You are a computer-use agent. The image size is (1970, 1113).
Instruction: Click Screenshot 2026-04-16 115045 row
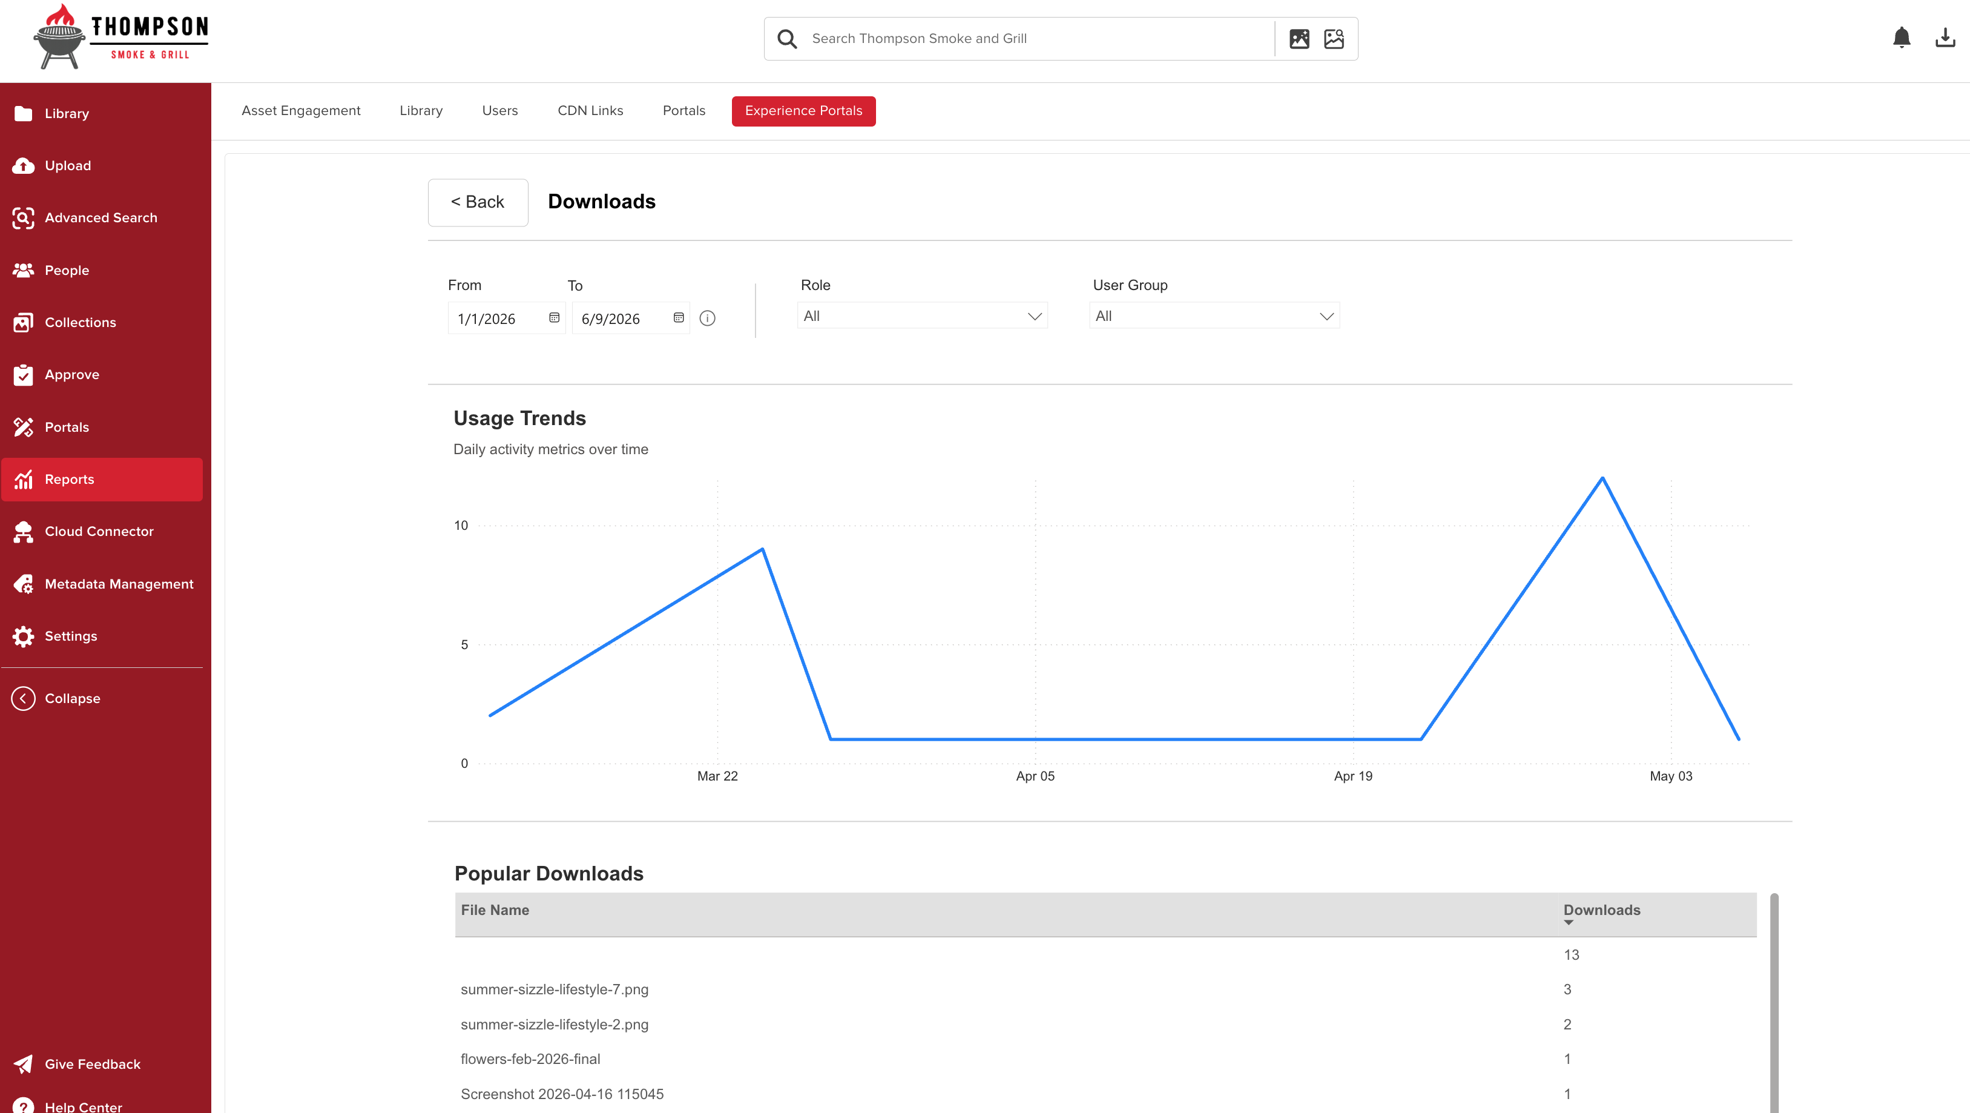click(x=1105, y=1095)
